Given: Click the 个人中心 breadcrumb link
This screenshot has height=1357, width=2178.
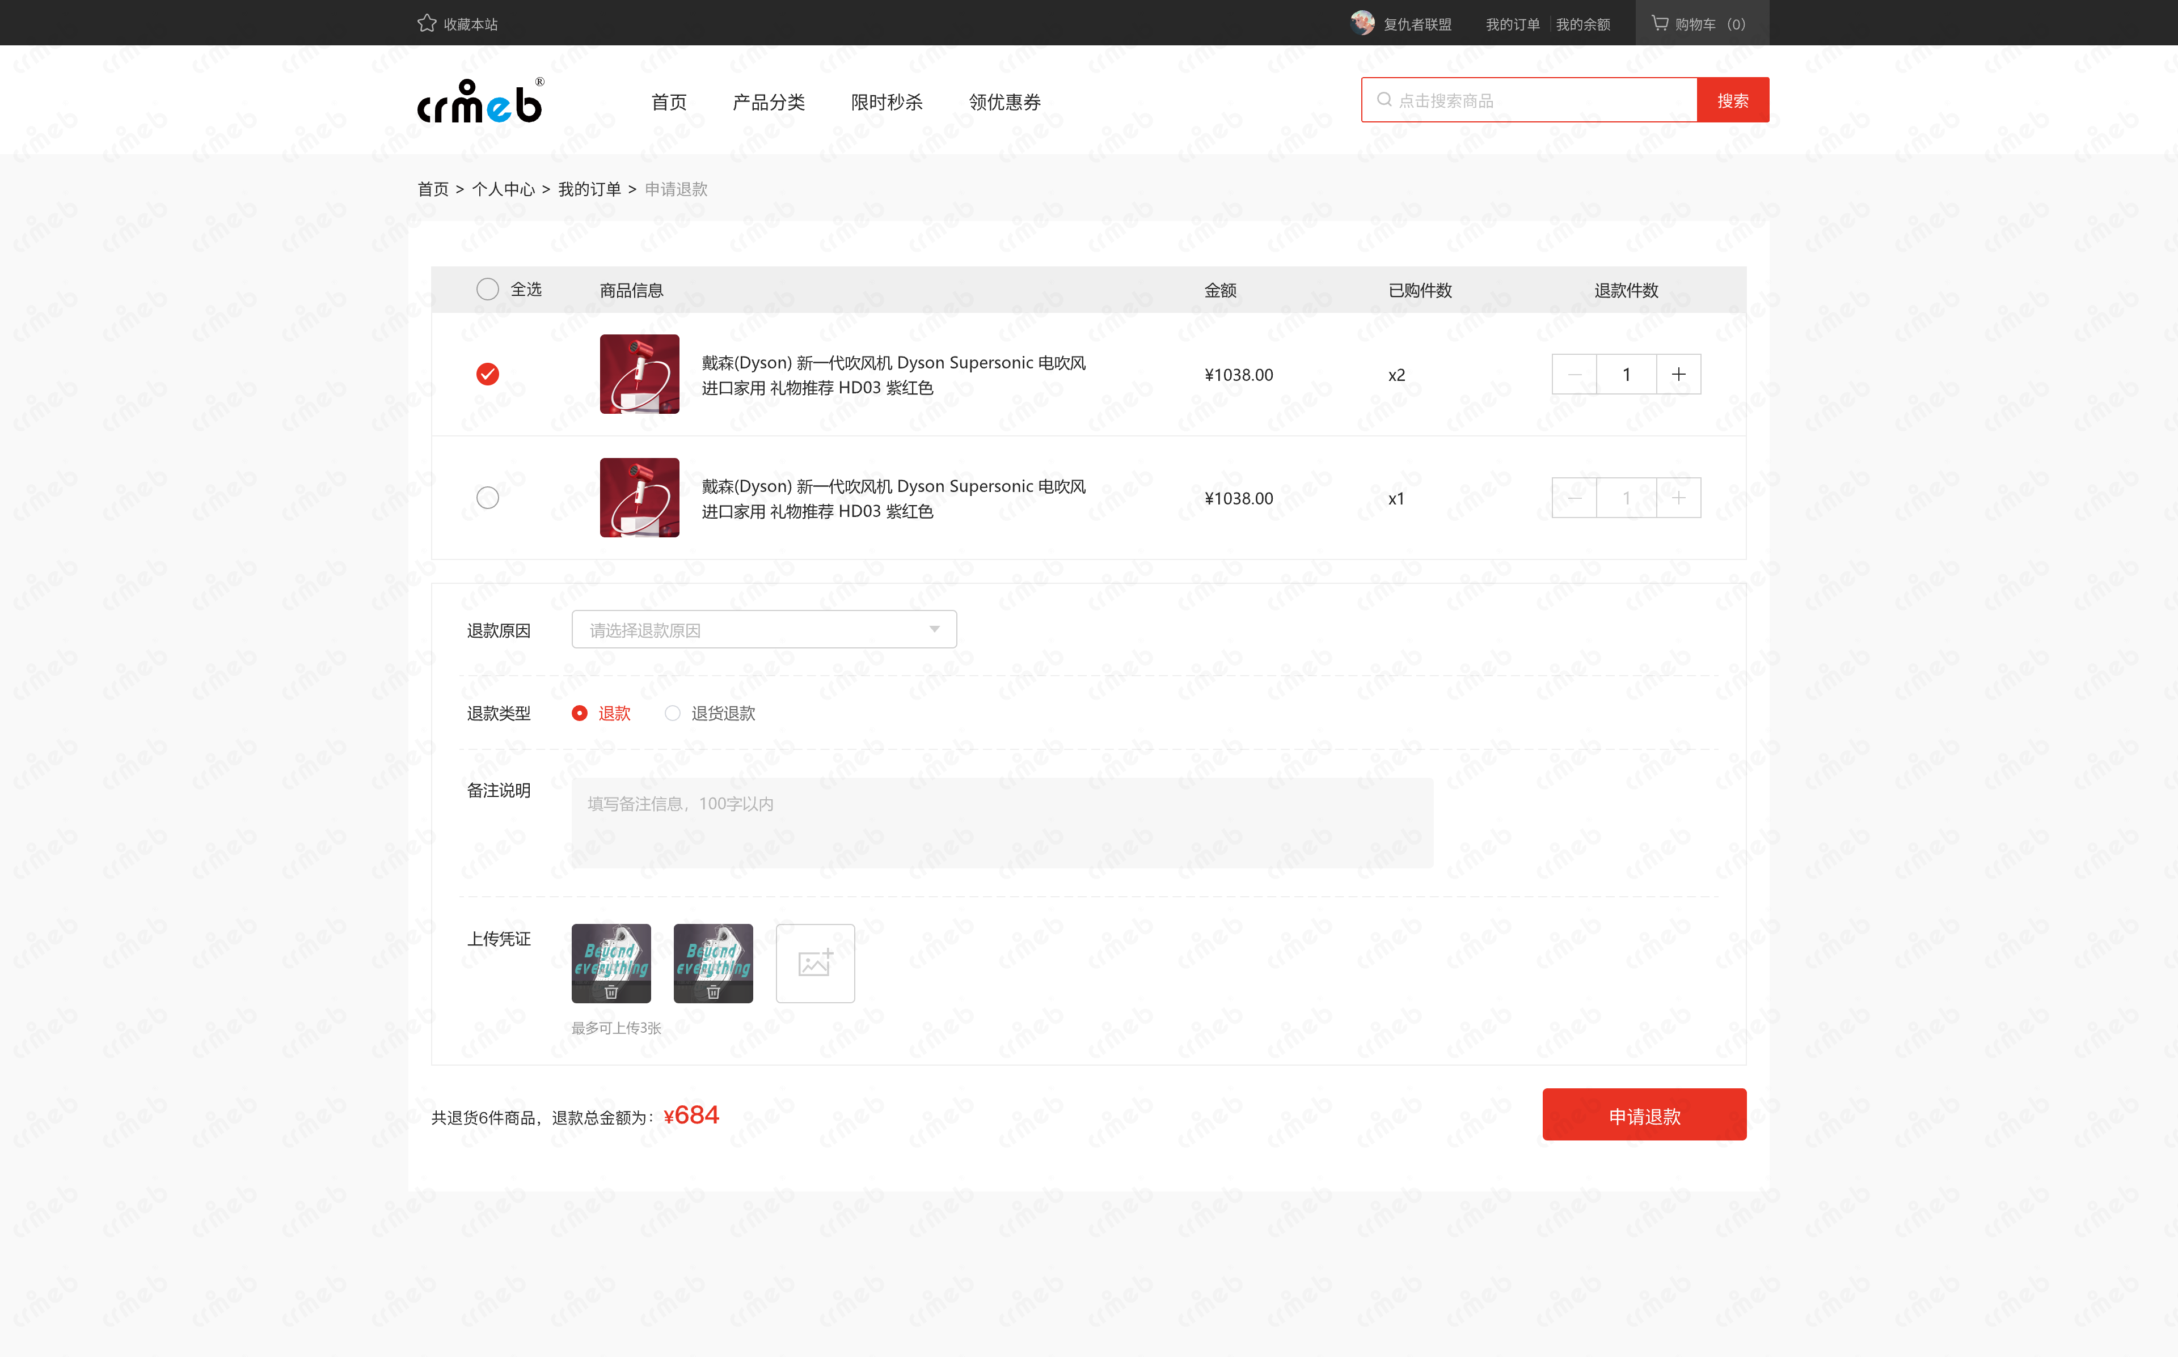Looking at the screenshot, I should 503,189.
